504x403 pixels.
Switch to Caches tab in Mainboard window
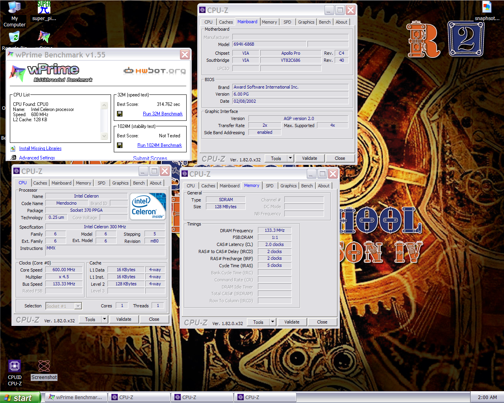pyautogui.click(x=226, y=22)
